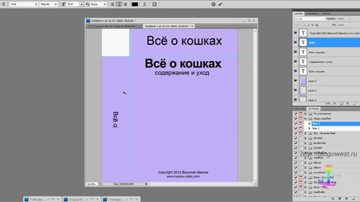Switch to the Channels tab
360x202 pixels.
pyautogui.click(x=312, y=13)
